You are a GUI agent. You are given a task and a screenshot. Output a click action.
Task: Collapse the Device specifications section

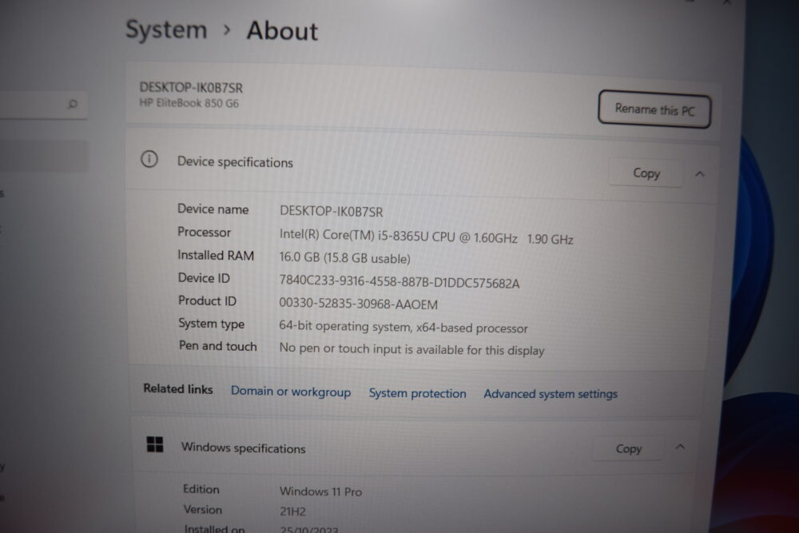(700, 174)
